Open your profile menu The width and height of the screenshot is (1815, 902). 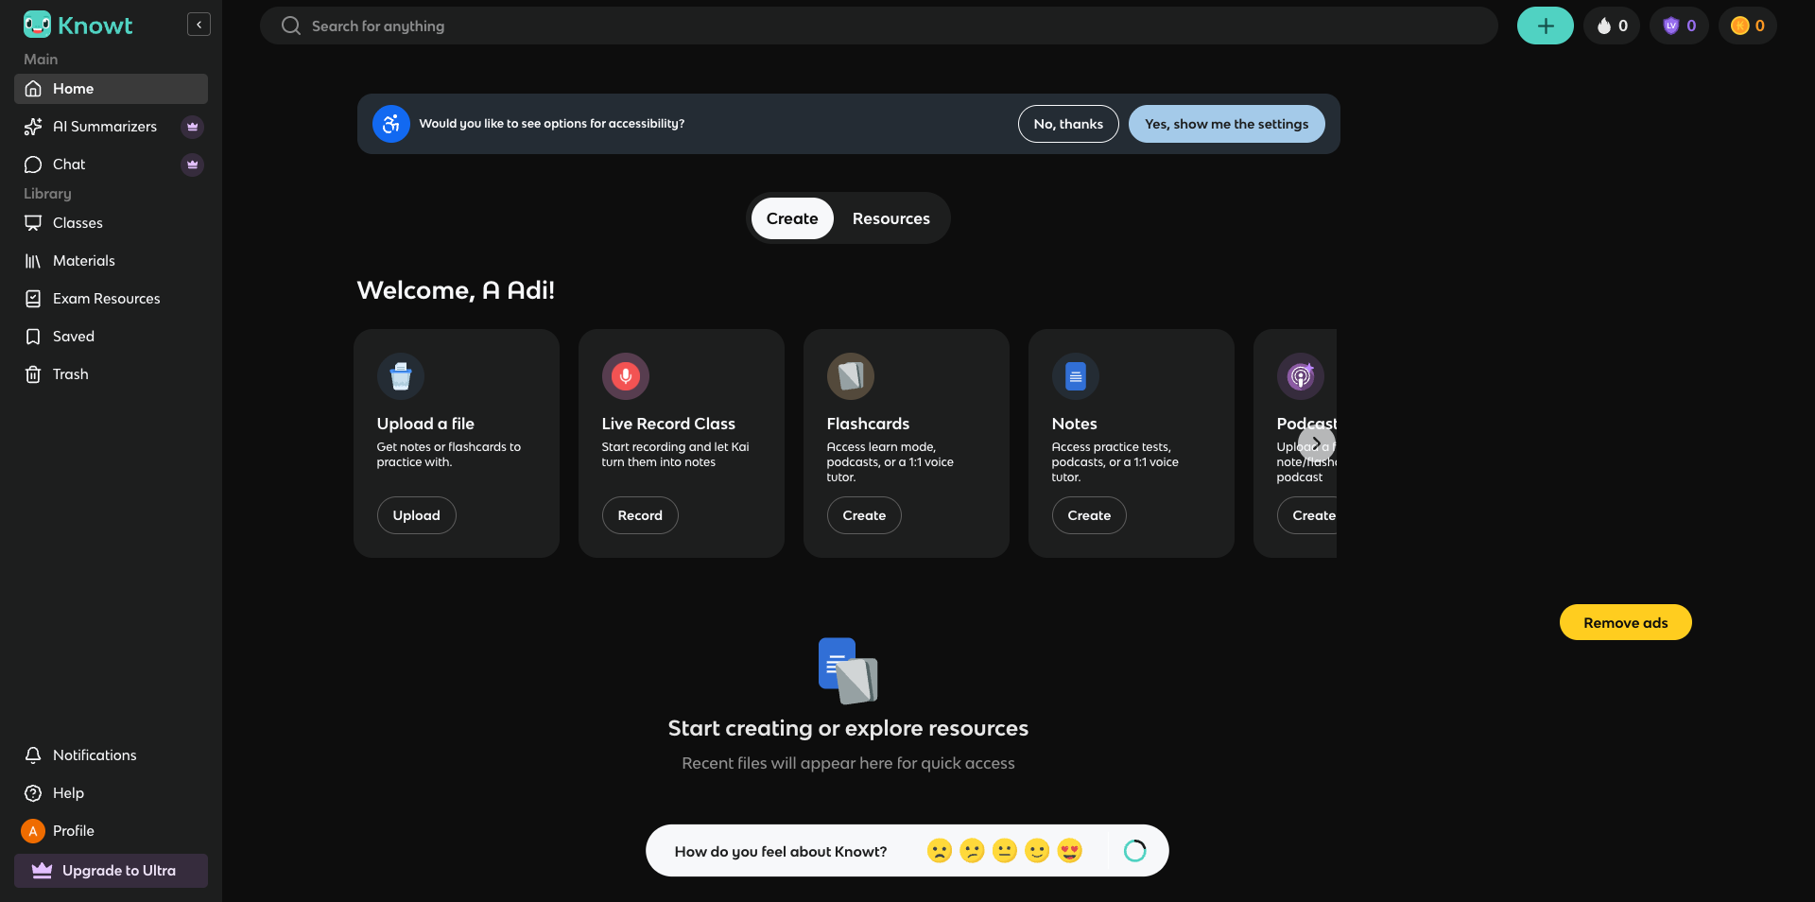[x=73, y=831]
